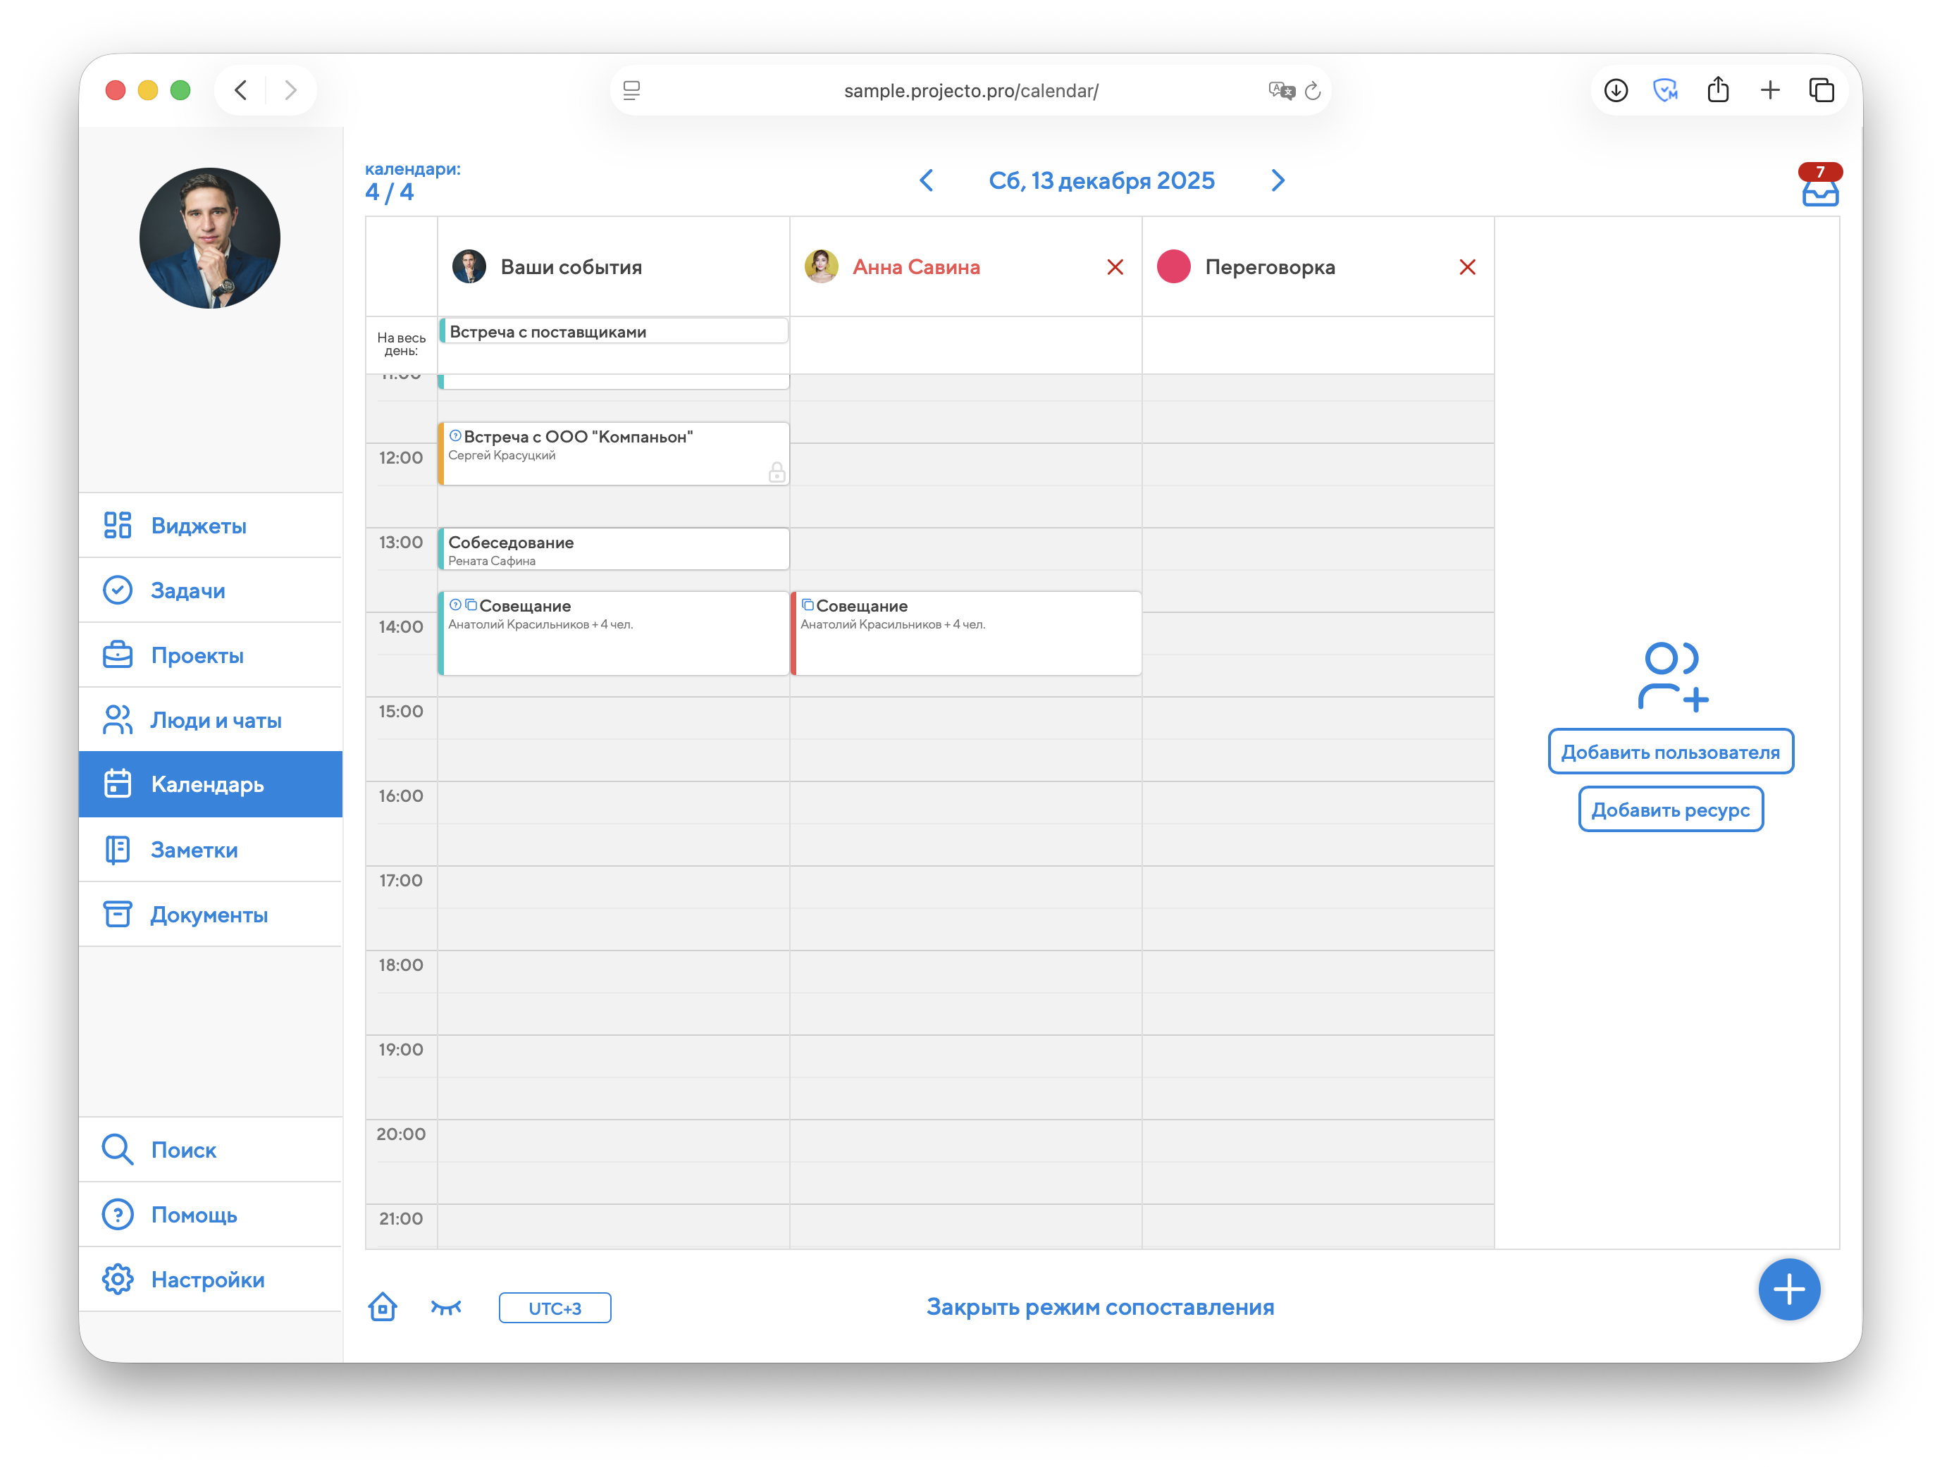
Task: Remove the Переговорка resource column
Action: (x=1467, y=267)
